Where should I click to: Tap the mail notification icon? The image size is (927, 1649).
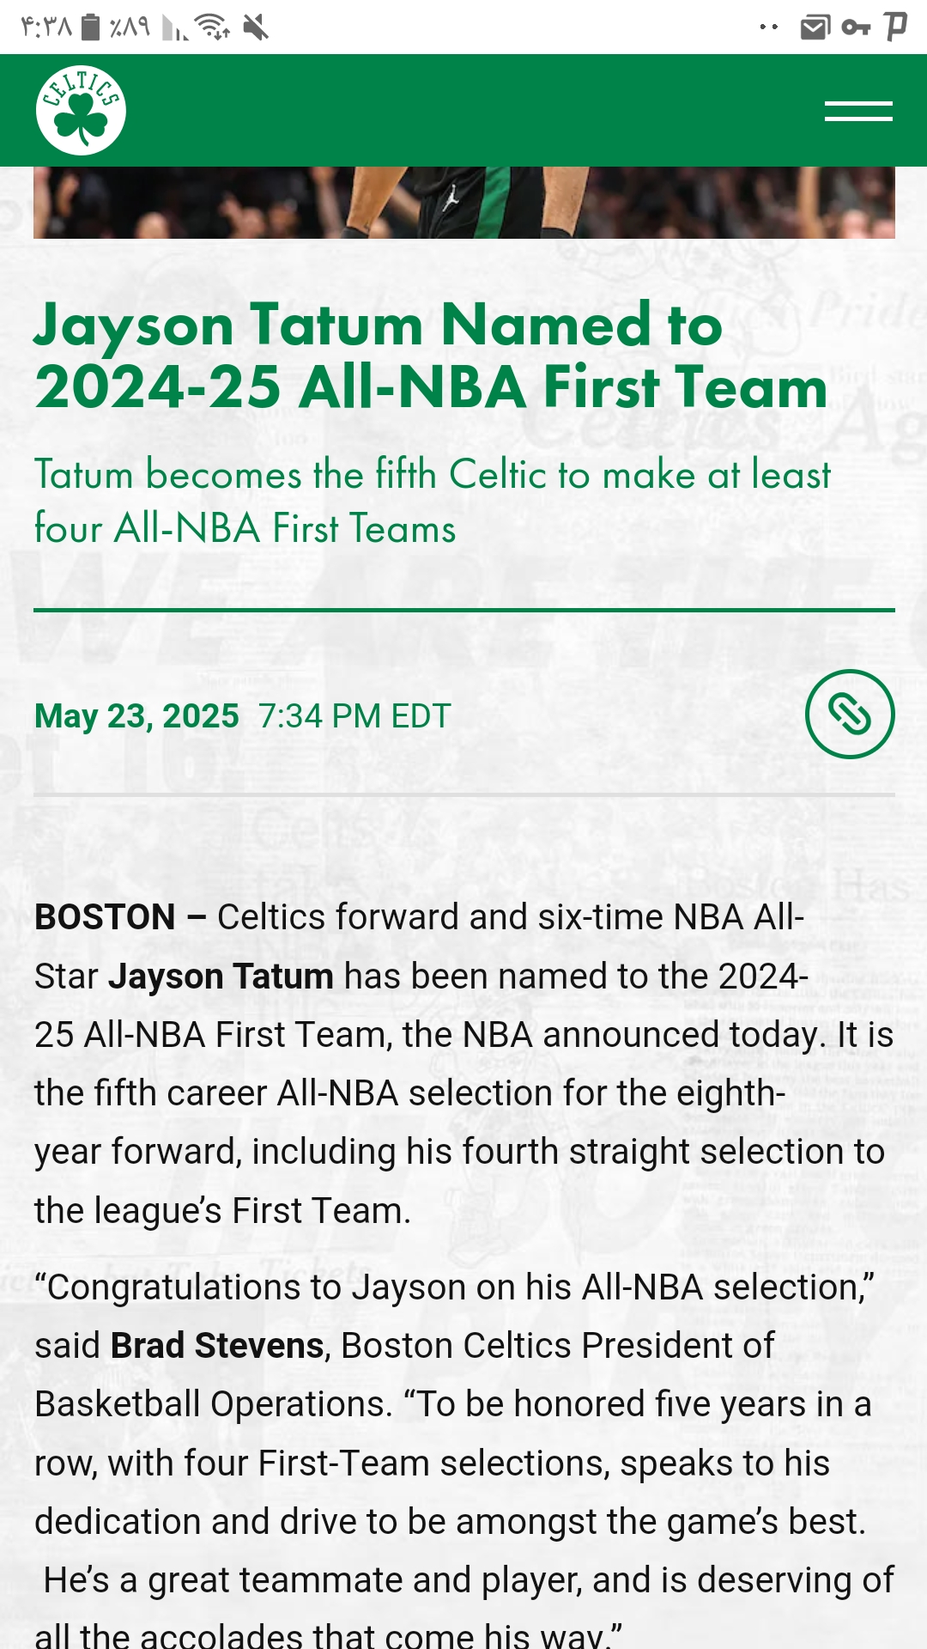point(815,27)
